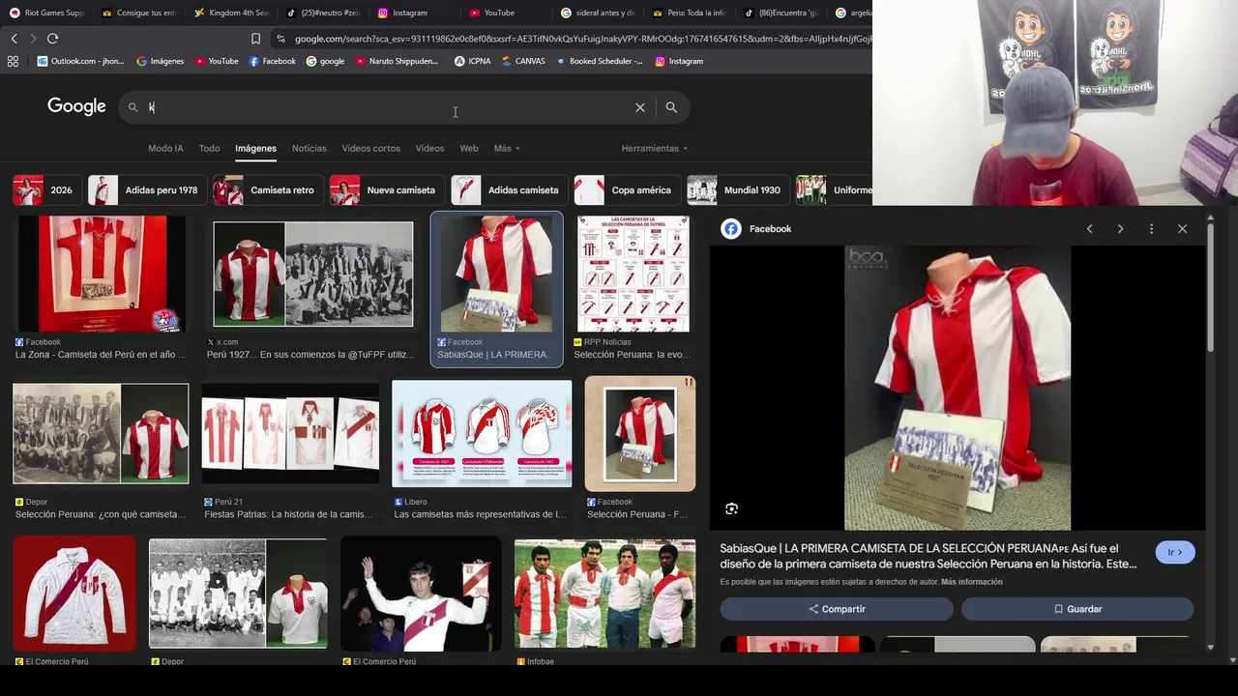Viewport: 1238px width, 696px height.
Task: Go back to the previous page
Action: coord(14,39)
